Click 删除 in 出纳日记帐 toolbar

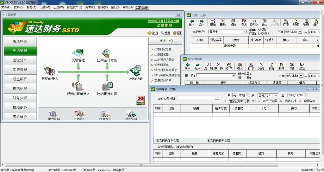tap(223, 23)
